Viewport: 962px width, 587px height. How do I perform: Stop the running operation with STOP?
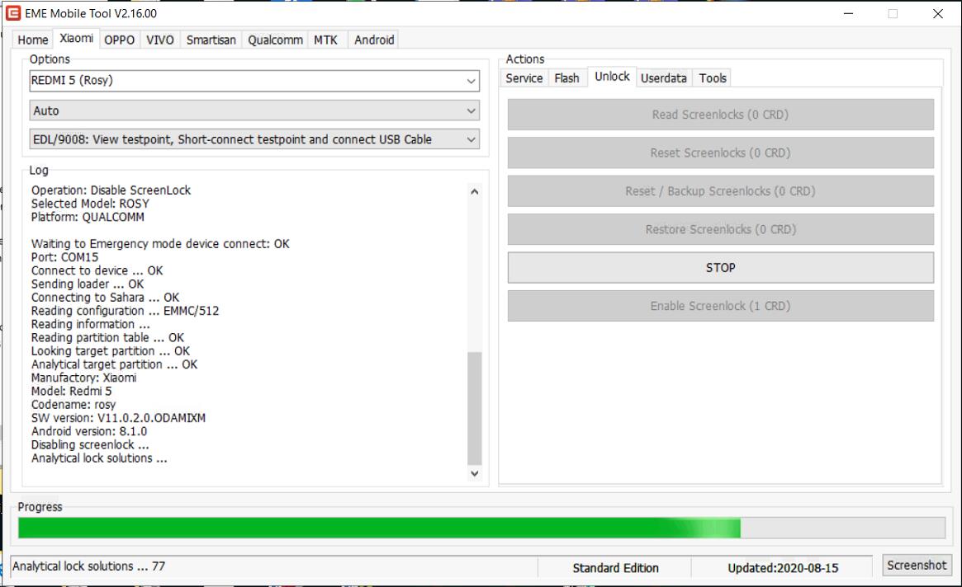(x=720, y=268)
